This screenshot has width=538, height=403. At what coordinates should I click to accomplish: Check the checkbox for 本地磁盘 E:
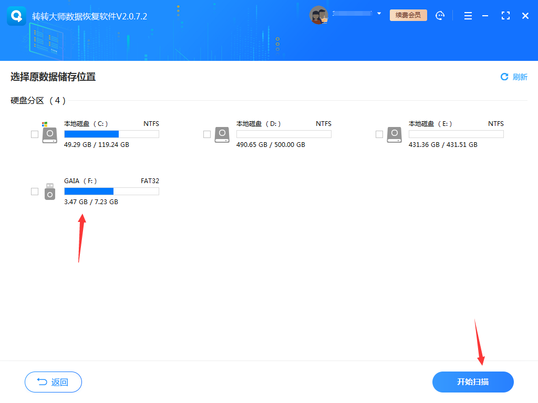pos(379,134)
